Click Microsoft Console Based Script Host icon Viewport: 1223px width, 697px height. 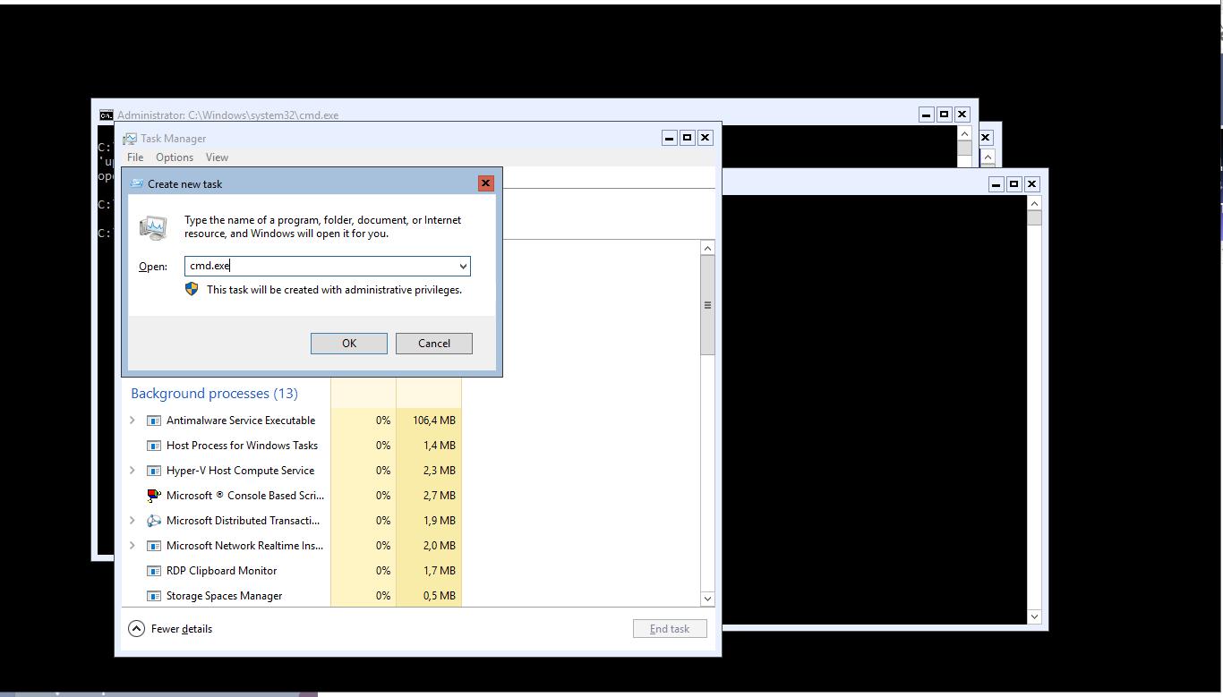coord(154,496)
